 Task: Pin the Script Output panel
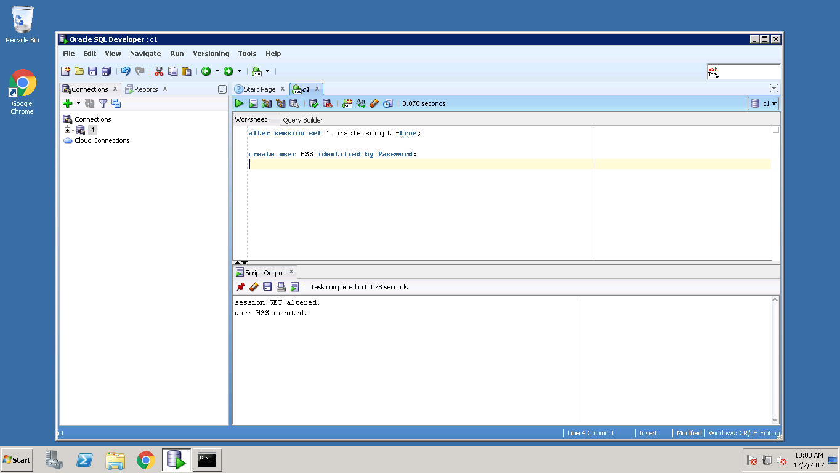click(x=240, y=286)
